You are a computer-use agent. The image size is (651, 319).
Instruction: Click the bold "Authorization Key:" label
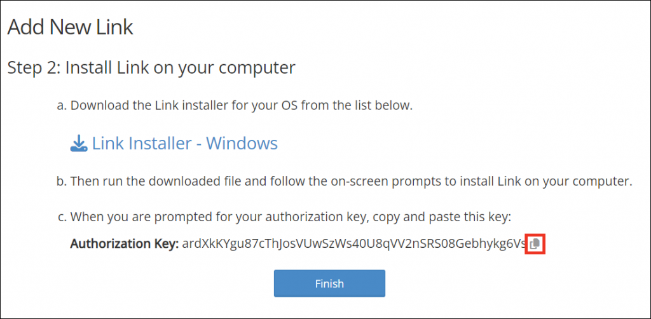point(125,243)
